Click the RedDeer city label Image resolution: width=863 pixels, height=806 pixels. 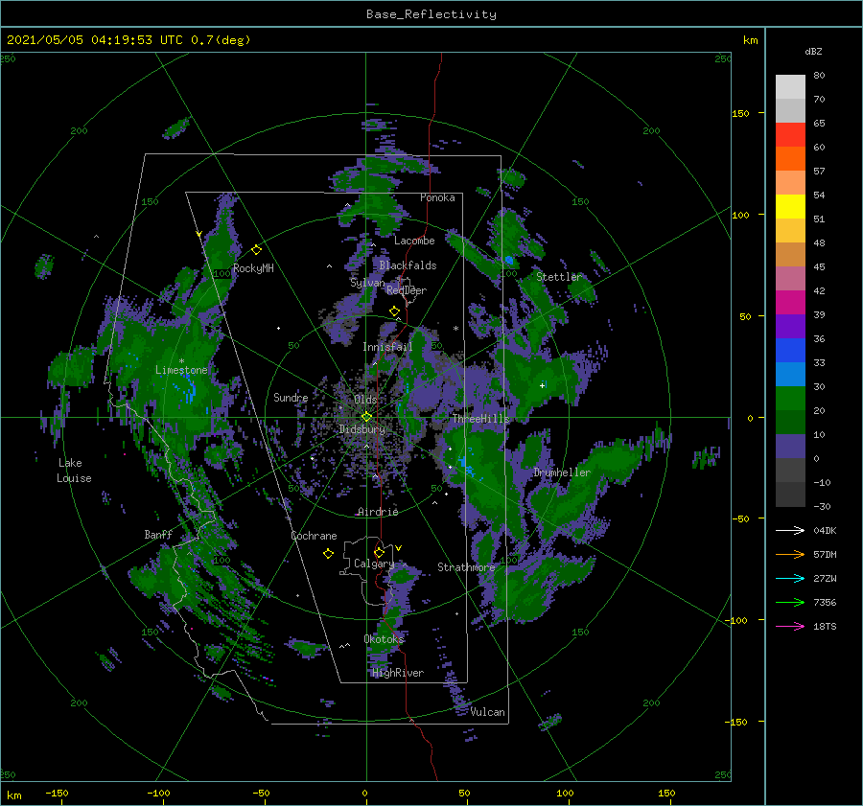pyautogui.click(x=407, y=290)
